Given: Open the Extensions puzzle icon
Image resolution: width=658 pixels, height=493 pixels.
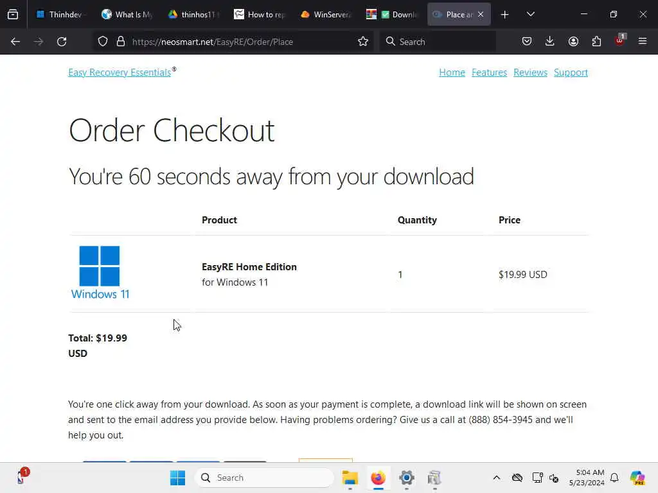Looking at the screenshot, I should tap(596, 42).
